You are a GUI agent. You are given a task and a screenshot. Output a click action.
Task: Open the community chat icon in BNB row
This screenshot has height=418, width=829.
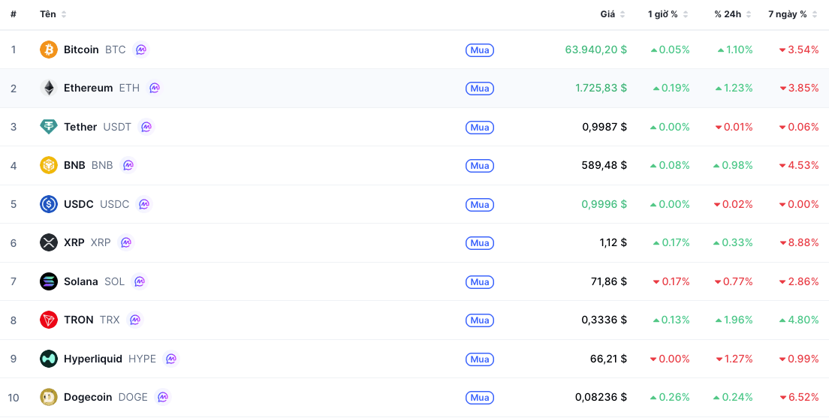pyautogui.click(x=128, y=165)
